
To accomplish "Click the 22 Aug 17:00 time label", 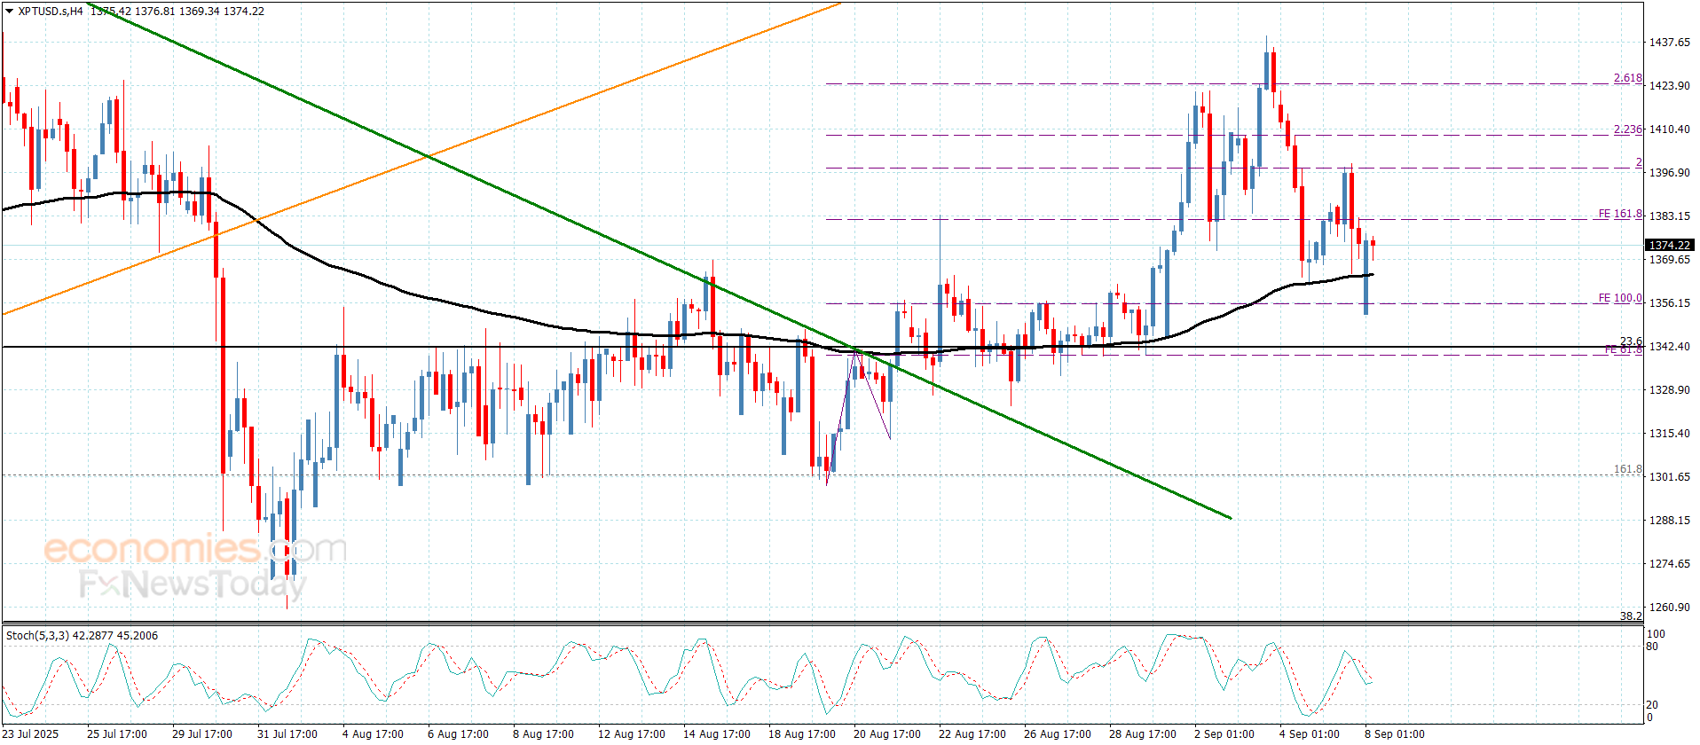I will pyautogui.click(x=972, y=734).
